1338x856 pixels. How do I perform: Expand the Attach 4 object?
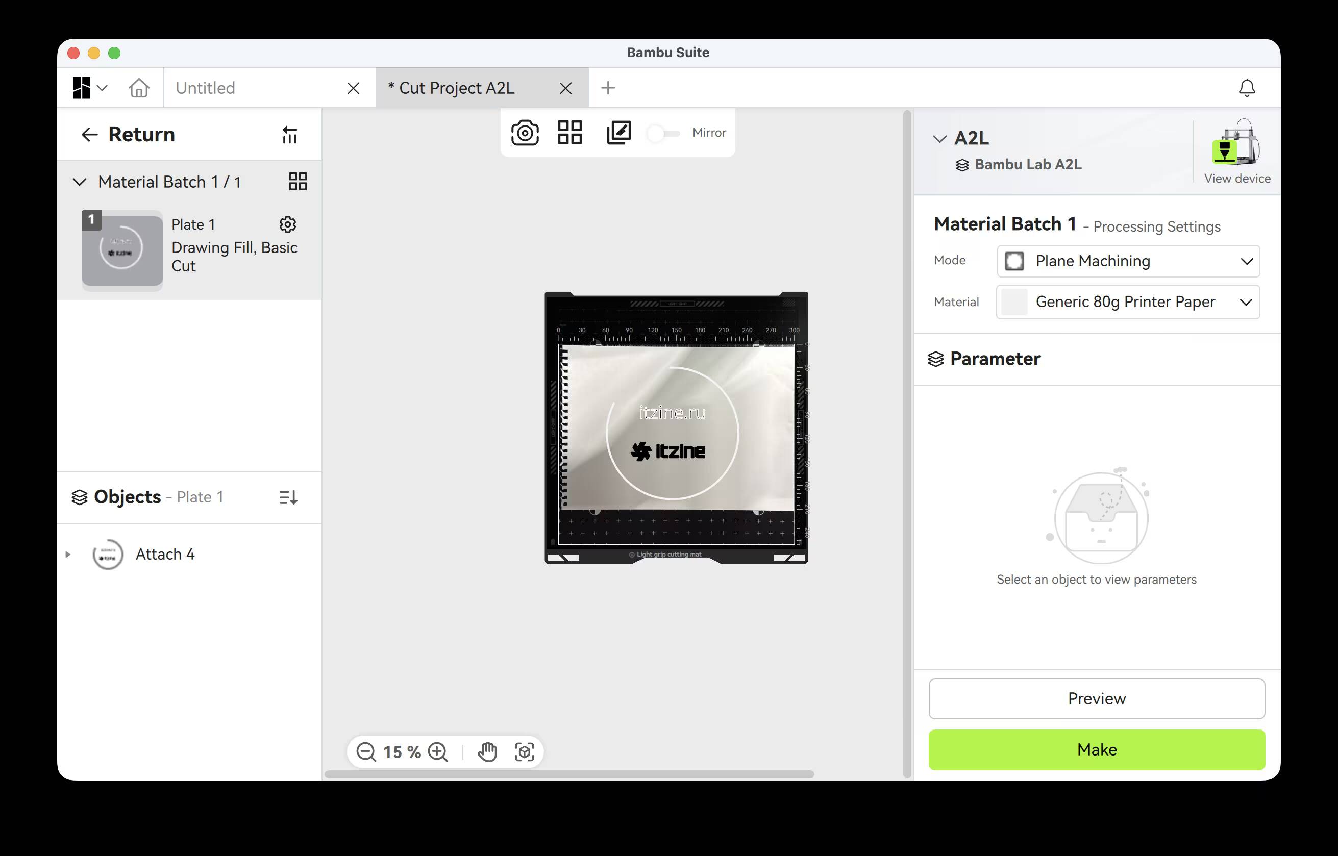coord(68,554)
